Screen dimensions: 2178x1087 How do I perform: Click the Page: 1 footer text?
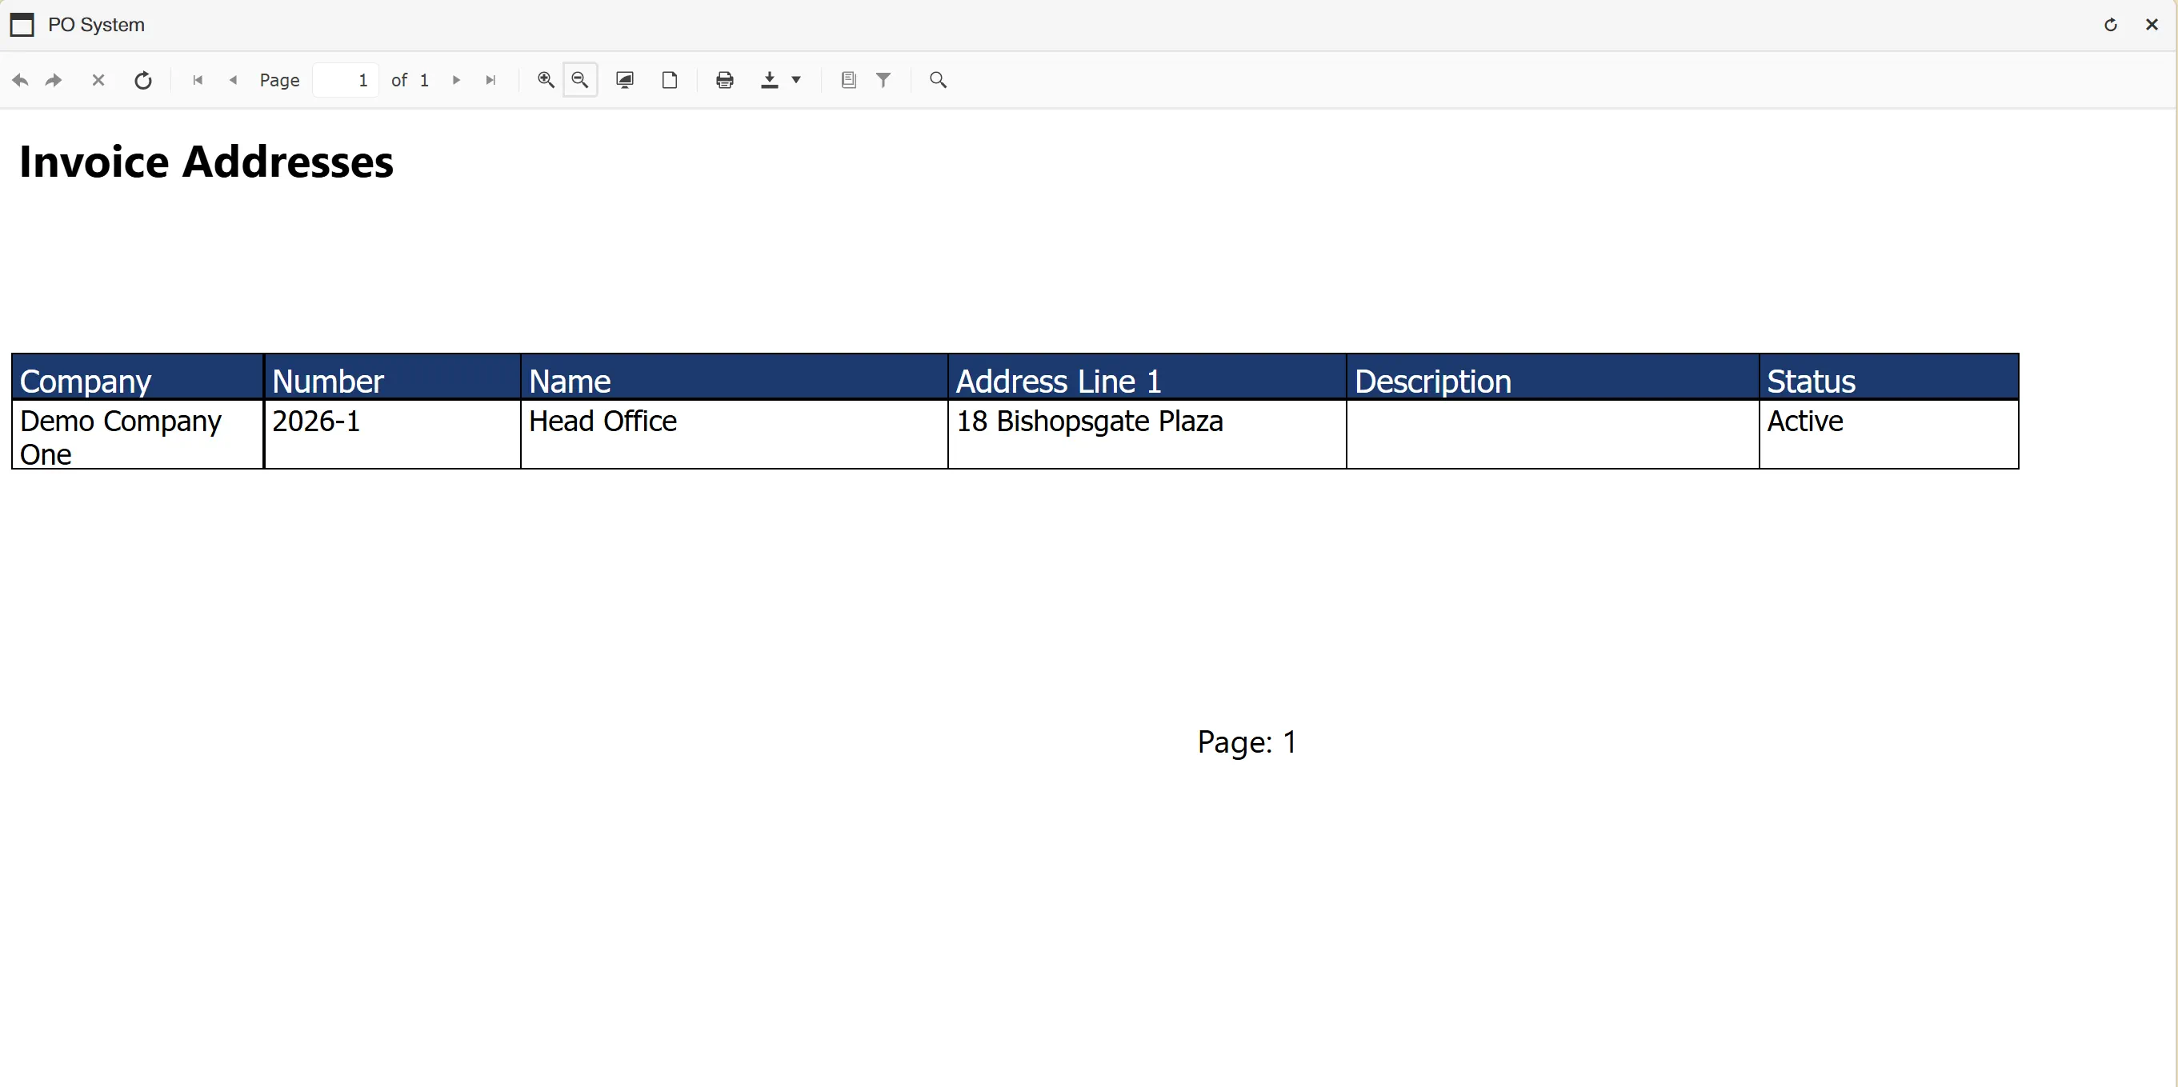1247,742
